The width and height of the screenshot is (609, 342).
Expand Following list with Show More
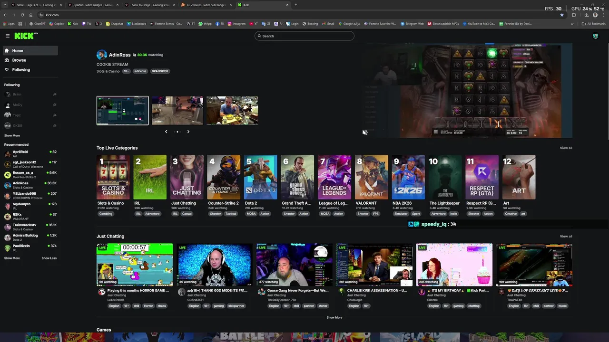[12, 135]
